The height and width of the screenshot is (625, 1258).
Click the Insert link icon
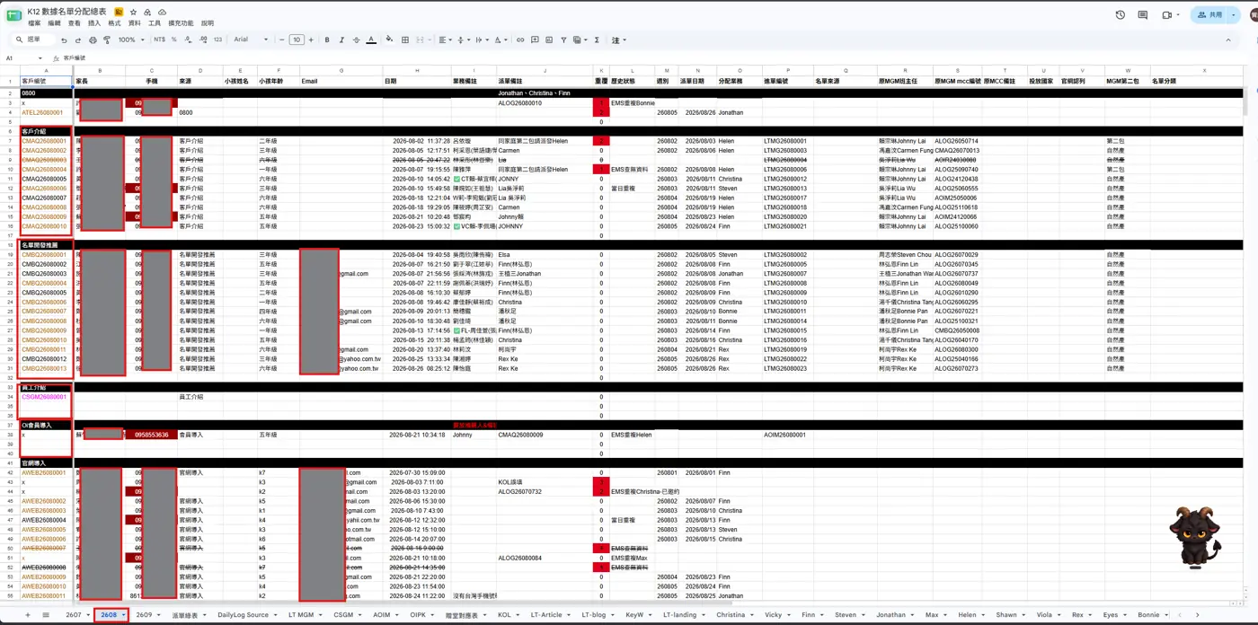pos(520,40)
